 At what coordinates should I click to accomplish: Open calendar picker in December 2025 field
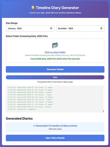(x=101, y=29)
